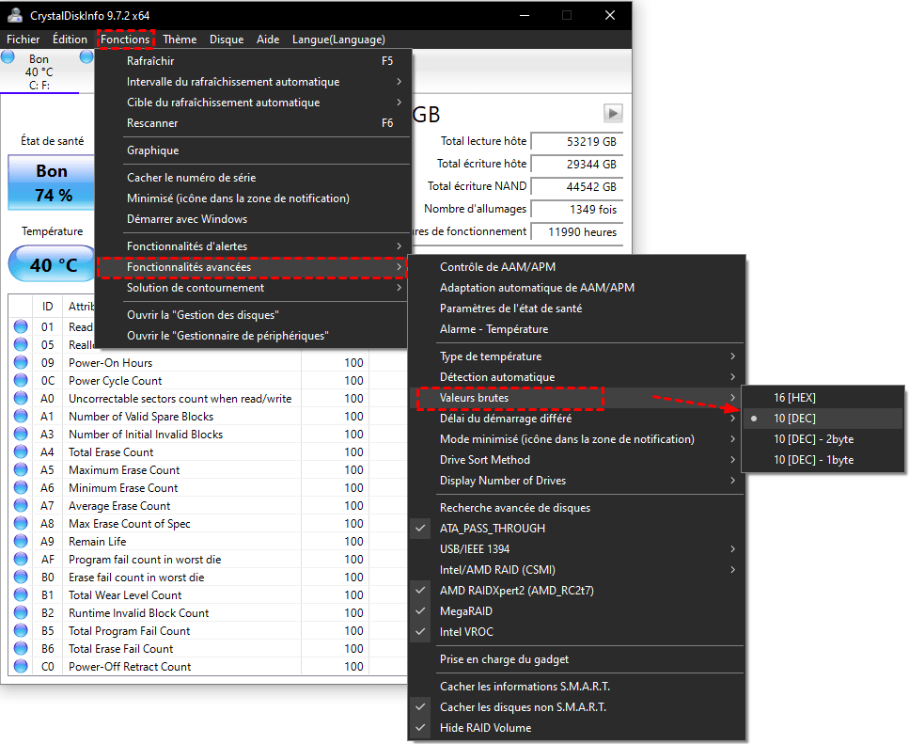Click status orb of attribute 05 row
The height and width of the screenshot is (744, 909).
21,344
